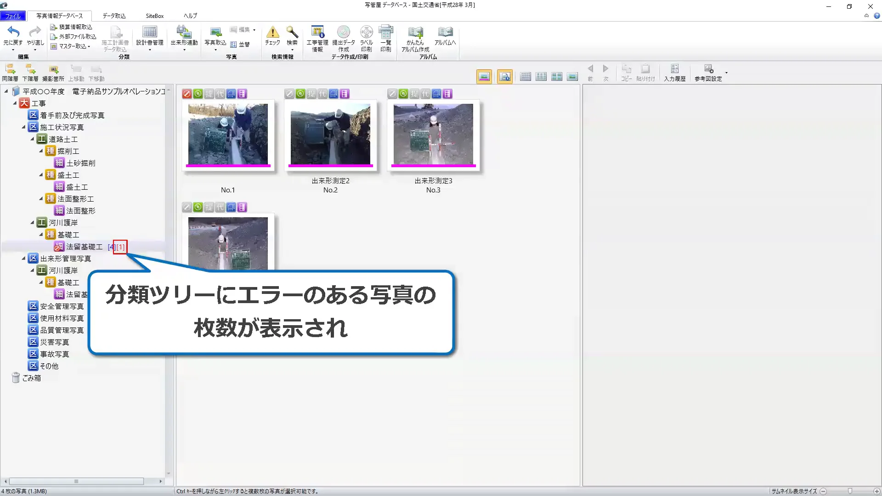Screen dimensions: 882x496
Task: Toggle photo info display mode button
Action: (x=504, y=77)
